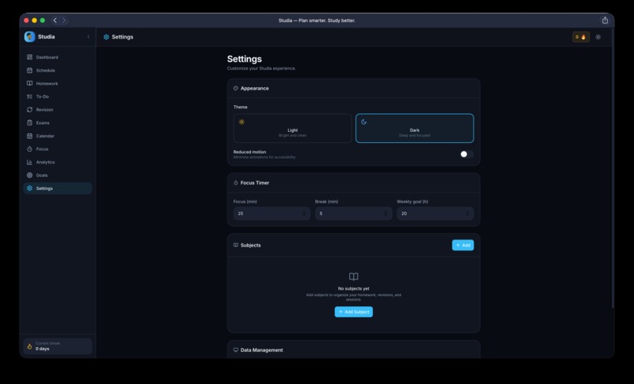Click the flame icon in streak card

[30, 346]
